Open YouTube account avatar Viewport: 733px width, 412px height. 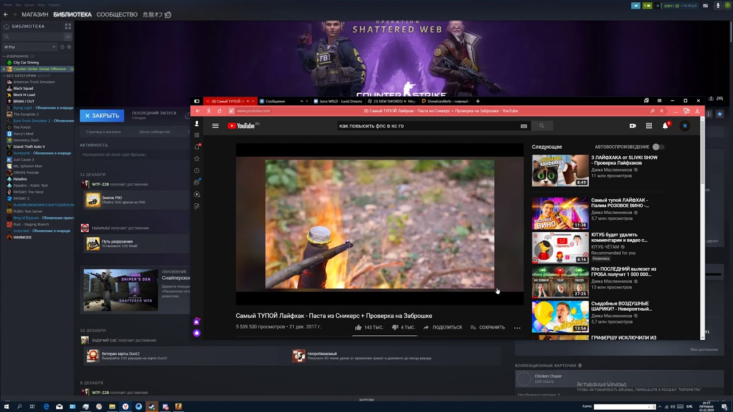pyautogui.click(x=684, y=126)
